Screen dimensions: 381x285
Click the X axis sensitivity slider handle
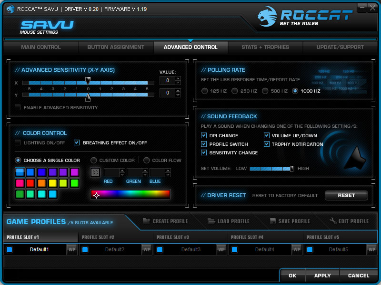(88, 81)
